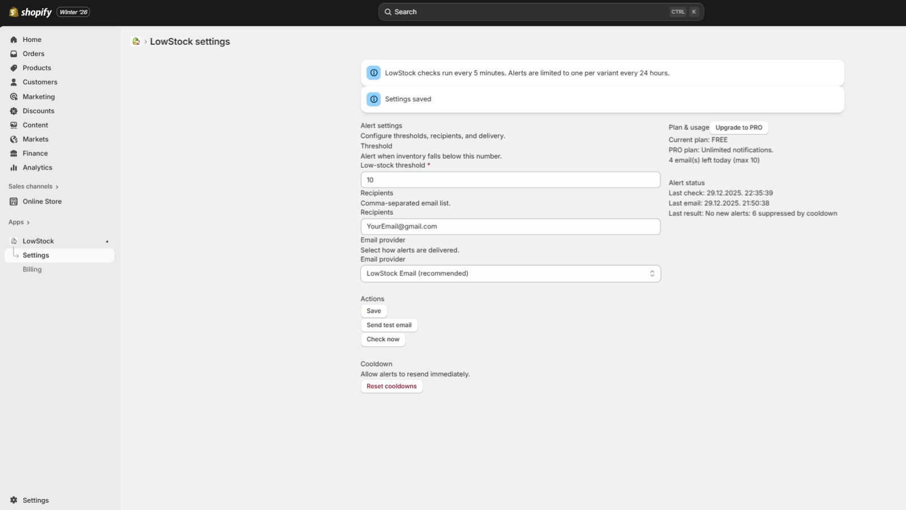Expand the Apps section
The image size is (906, 510).
tap(19, 222)
